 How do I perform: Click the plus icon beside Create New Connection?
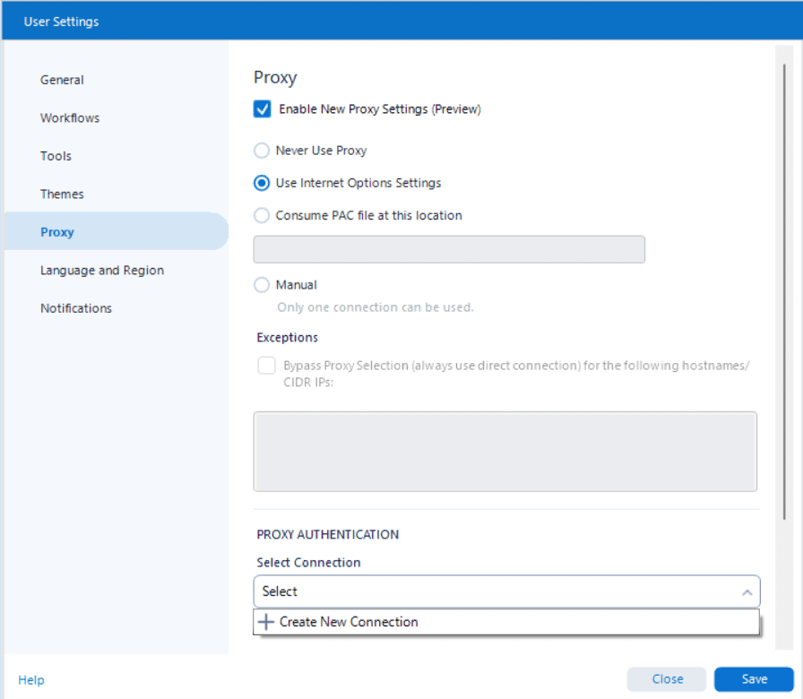pyautogui.click(x=265, y=622)
